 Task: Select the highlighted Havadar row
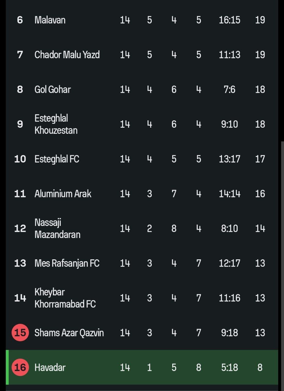point(142,367)
